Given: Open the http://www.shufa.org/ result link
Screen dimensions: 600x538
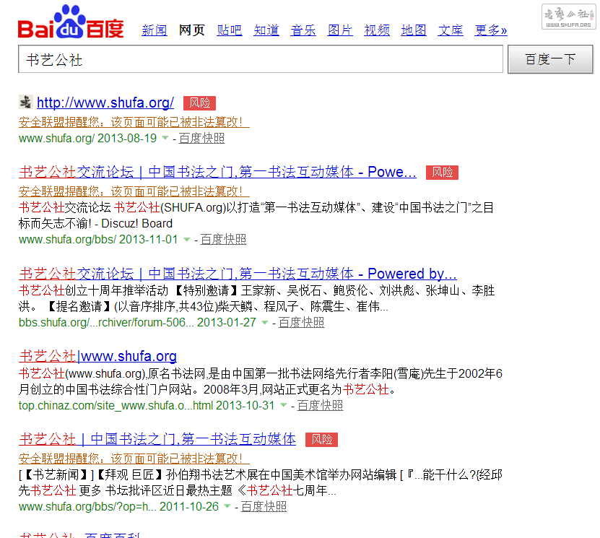Looking at the screenshot, I should (x=105, y=103).
